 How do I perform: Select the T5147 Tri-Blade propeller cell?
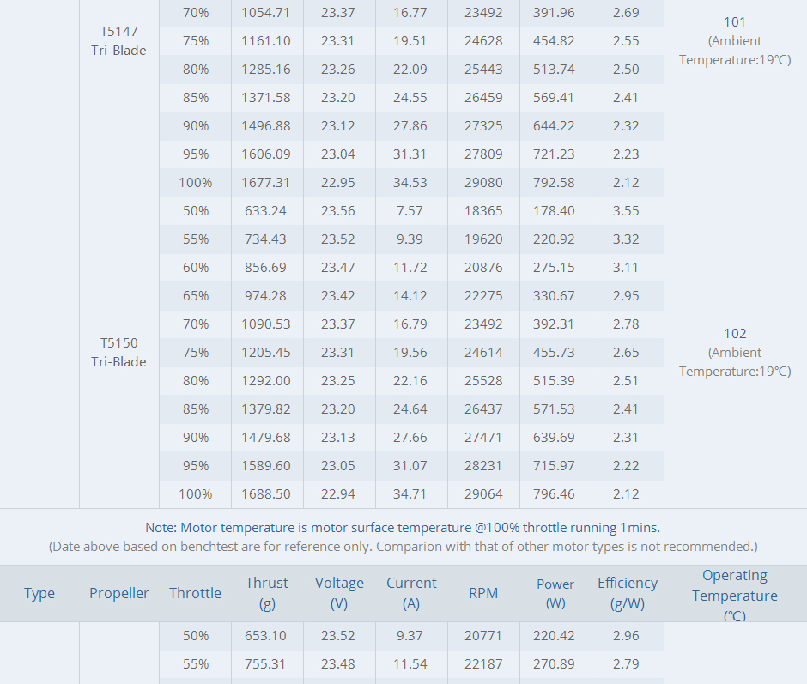click(118, 40)
